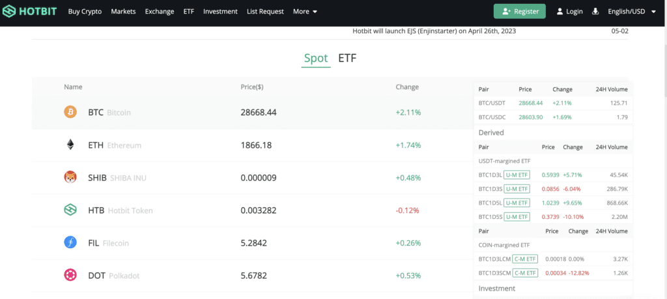The height and width of the screenshot is (299, 667).
Task: Open the Investment menu item
Action: click(x=220, y=12)
